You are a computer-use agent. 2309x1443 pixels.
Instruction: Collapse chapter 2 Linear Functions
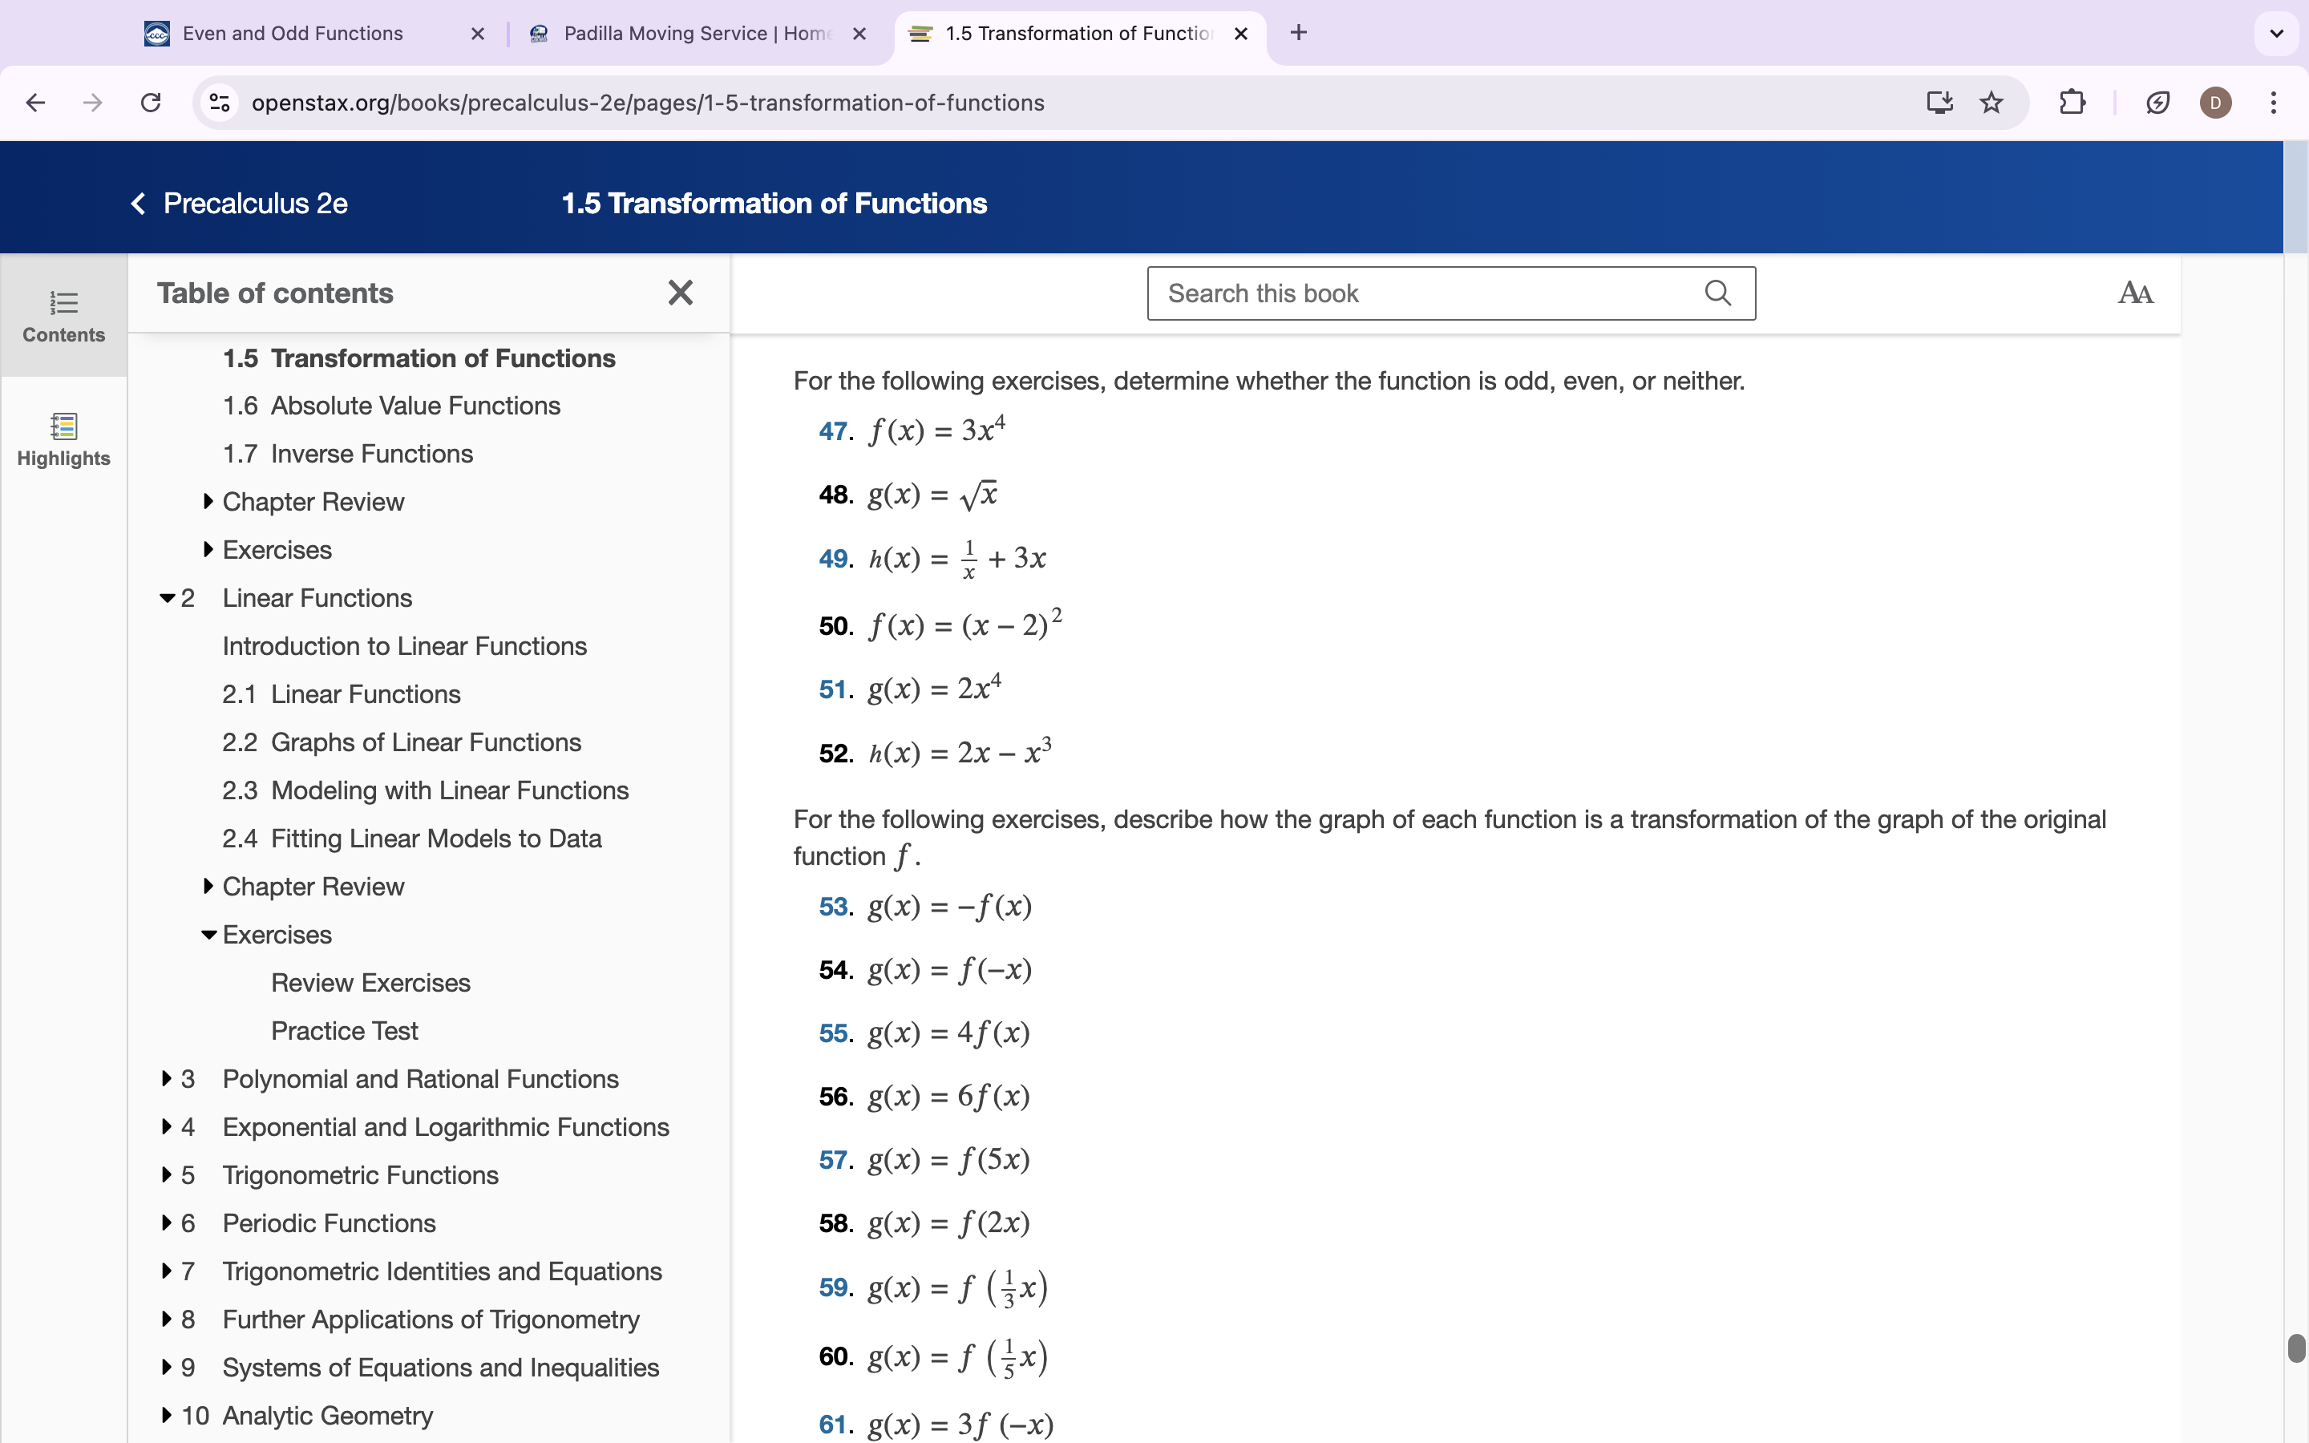(168, 598)
